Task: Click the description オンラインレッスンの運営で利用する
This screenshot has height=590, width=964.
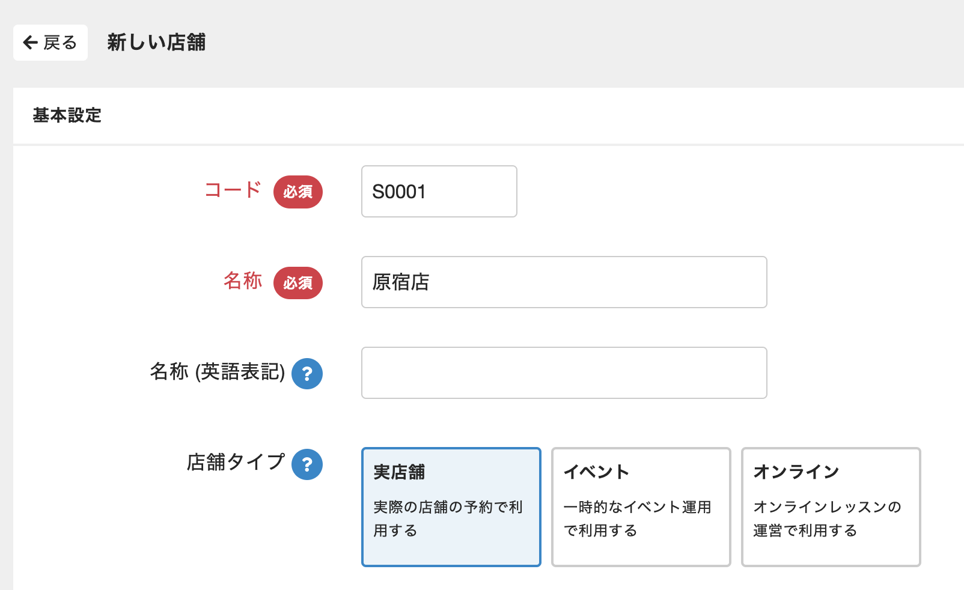Action: [827, 519]
